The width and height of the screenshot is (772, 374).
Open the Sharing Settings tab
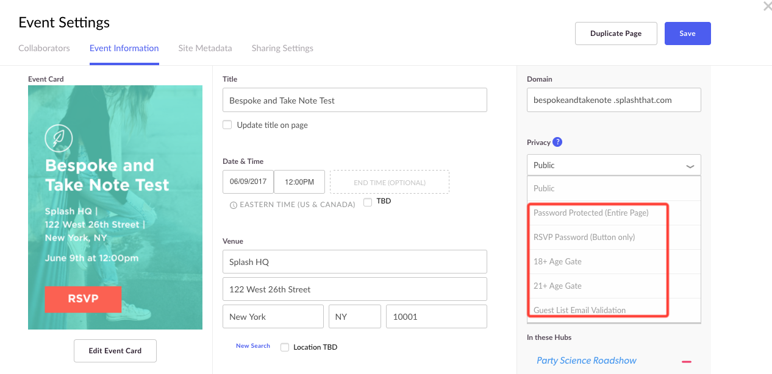pyautogui.click(x=282, y=48)
